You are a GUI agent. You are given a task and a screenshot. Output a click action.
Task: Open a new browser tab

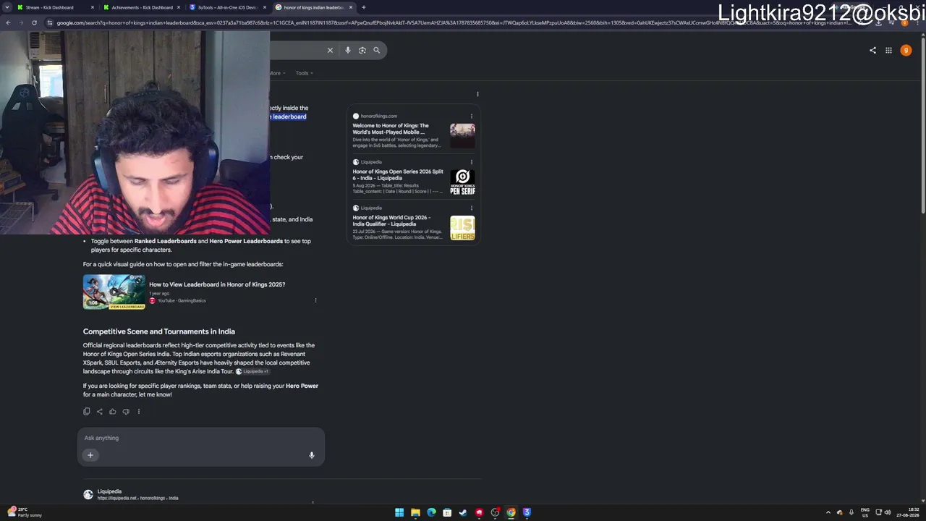[x=363, y=7]
